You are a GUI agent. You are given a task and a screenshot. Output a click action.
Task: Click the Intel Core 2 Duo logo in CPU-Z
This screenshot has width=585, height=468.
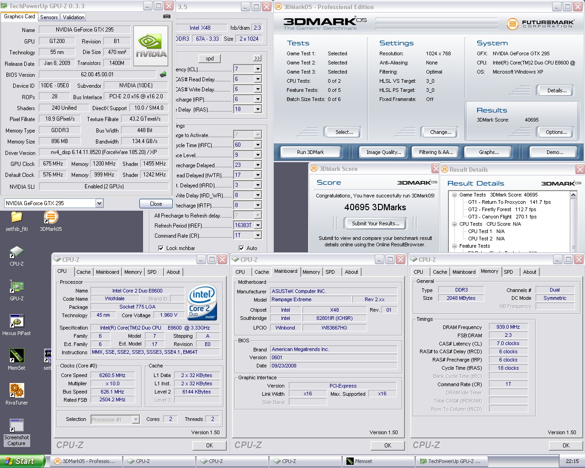click(x=202, y=303)
